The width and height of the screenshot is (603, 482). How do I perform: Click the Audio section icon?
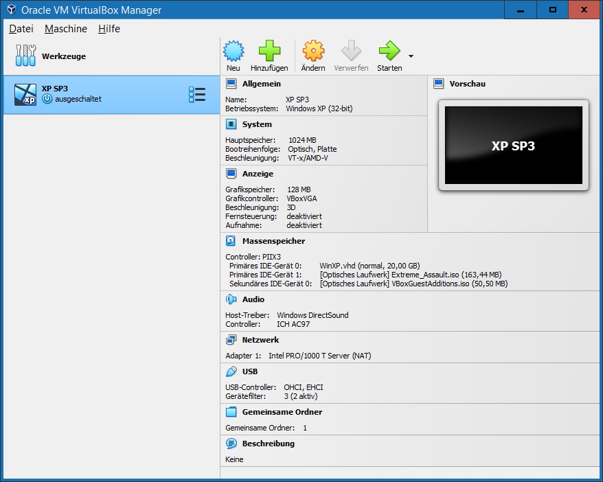coord(231,299)
